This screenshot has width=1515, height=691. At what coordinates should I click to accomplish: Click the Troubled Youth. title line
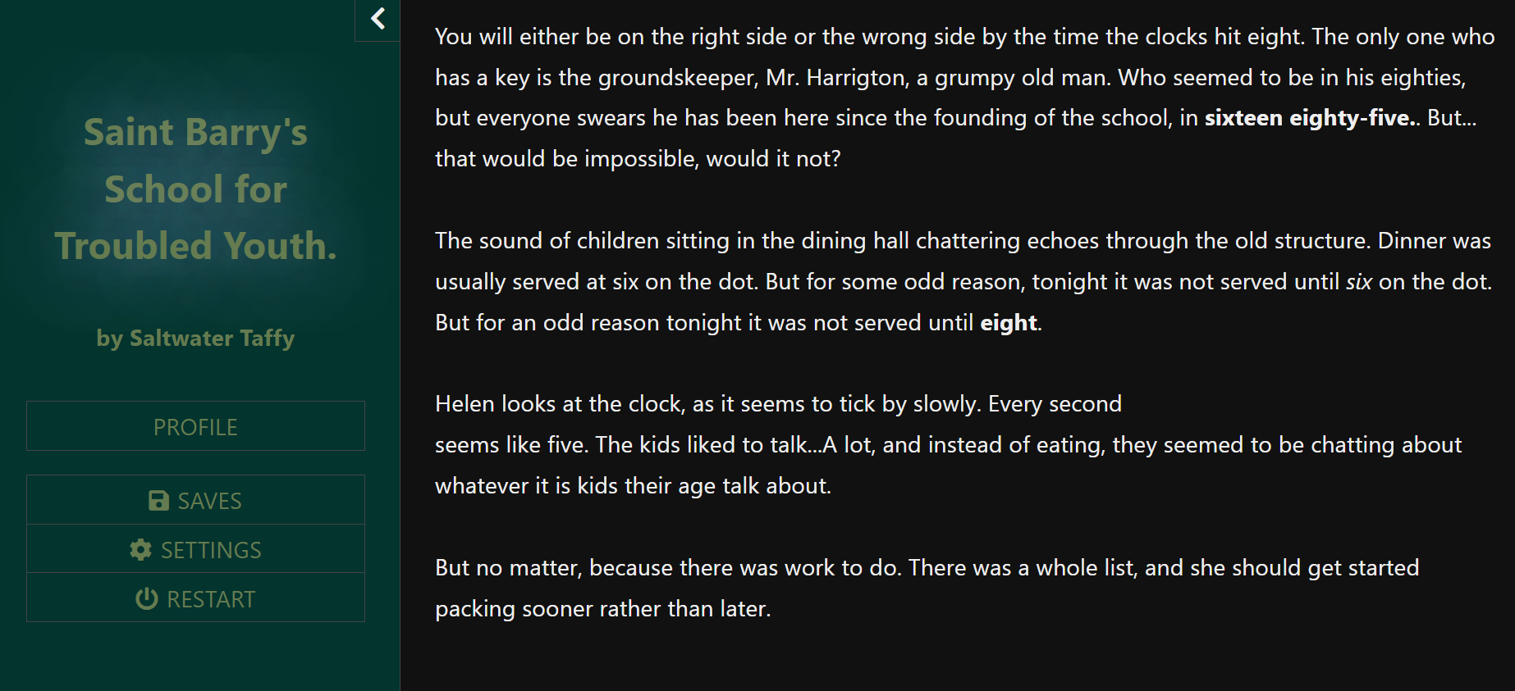pos(195,246)
